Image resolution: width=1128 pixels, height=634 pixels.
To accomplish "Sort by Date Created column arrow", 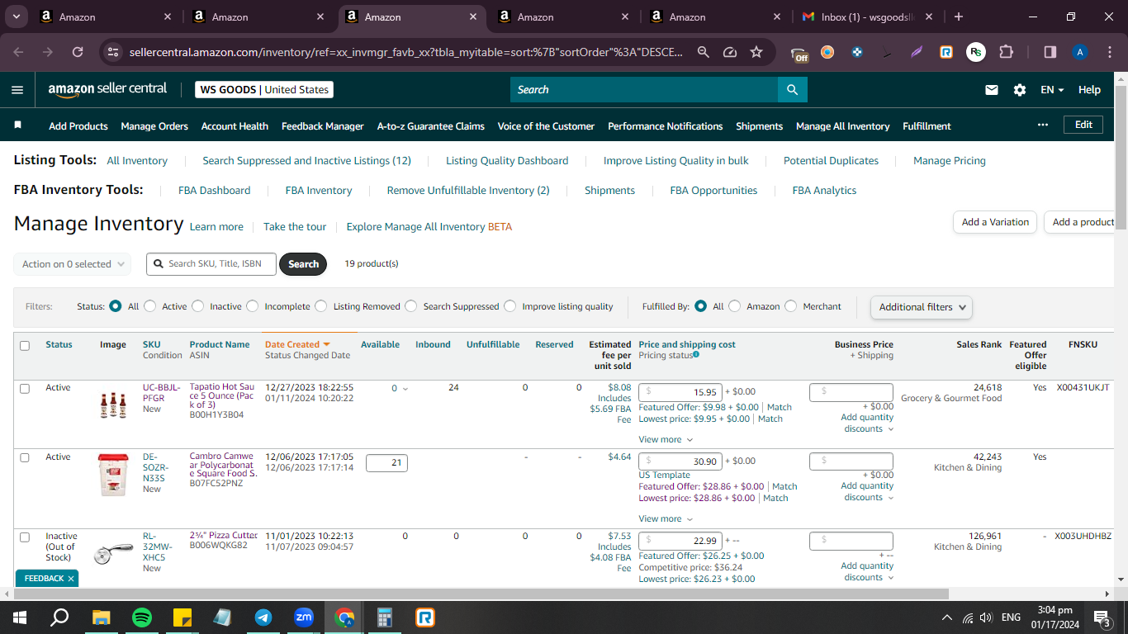I will coord(326,344).
